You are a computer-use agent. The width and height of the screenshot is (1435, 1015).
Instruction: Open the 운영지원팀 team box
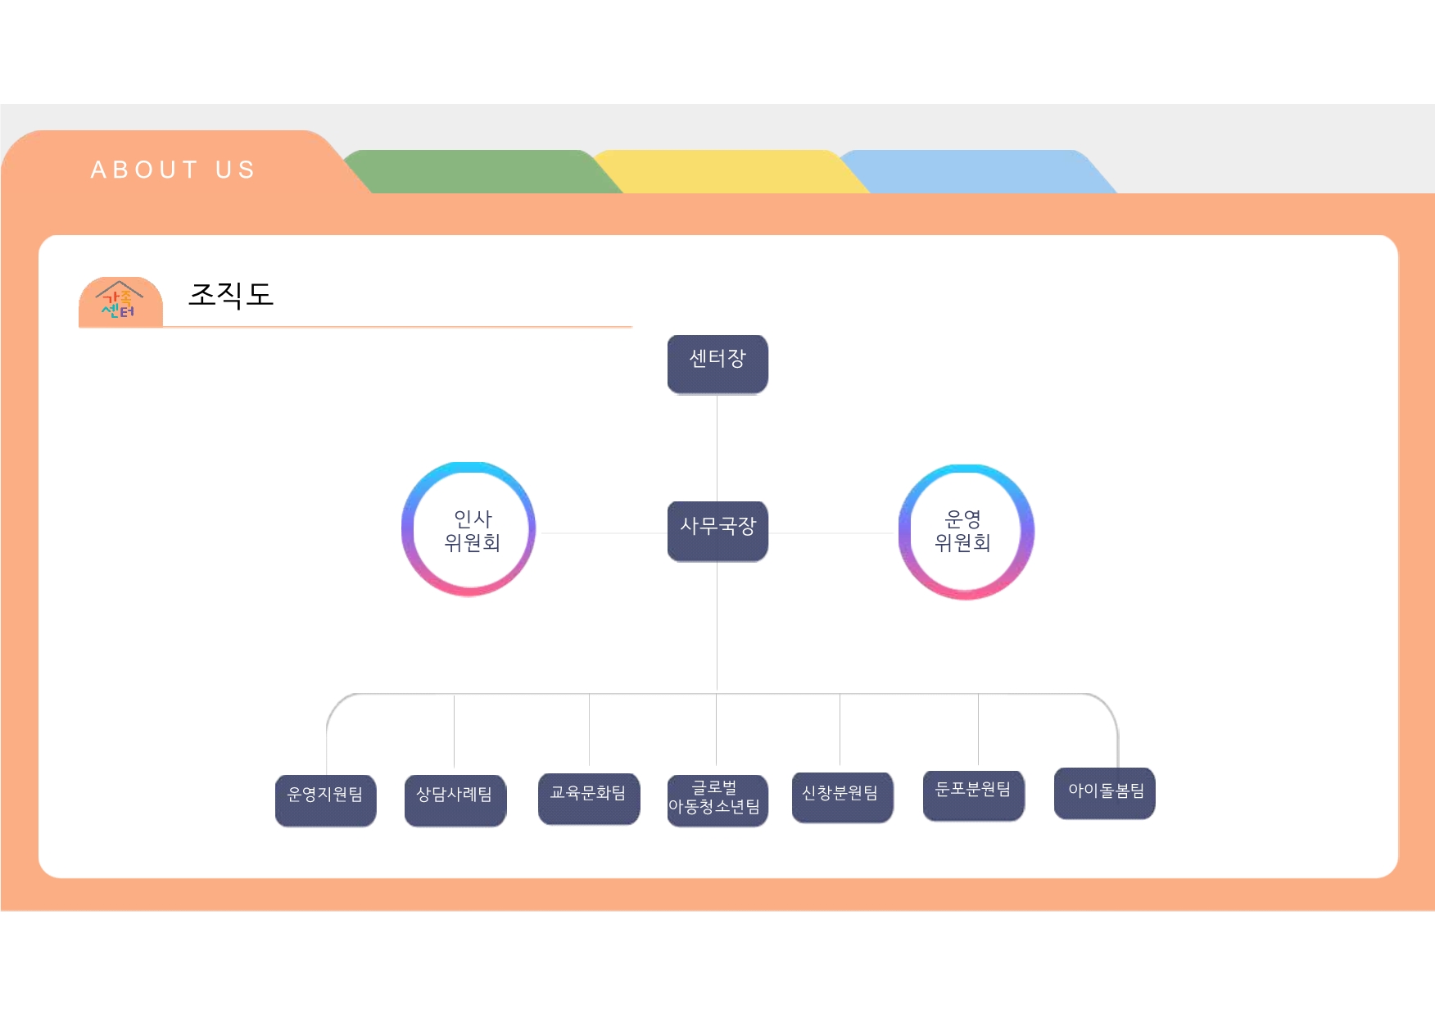tap(325, 800)
